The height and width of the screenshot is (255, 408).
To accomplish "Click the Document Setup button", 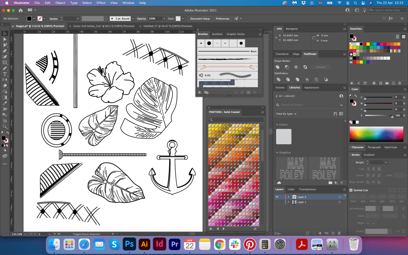I will [x=200, y=19].
